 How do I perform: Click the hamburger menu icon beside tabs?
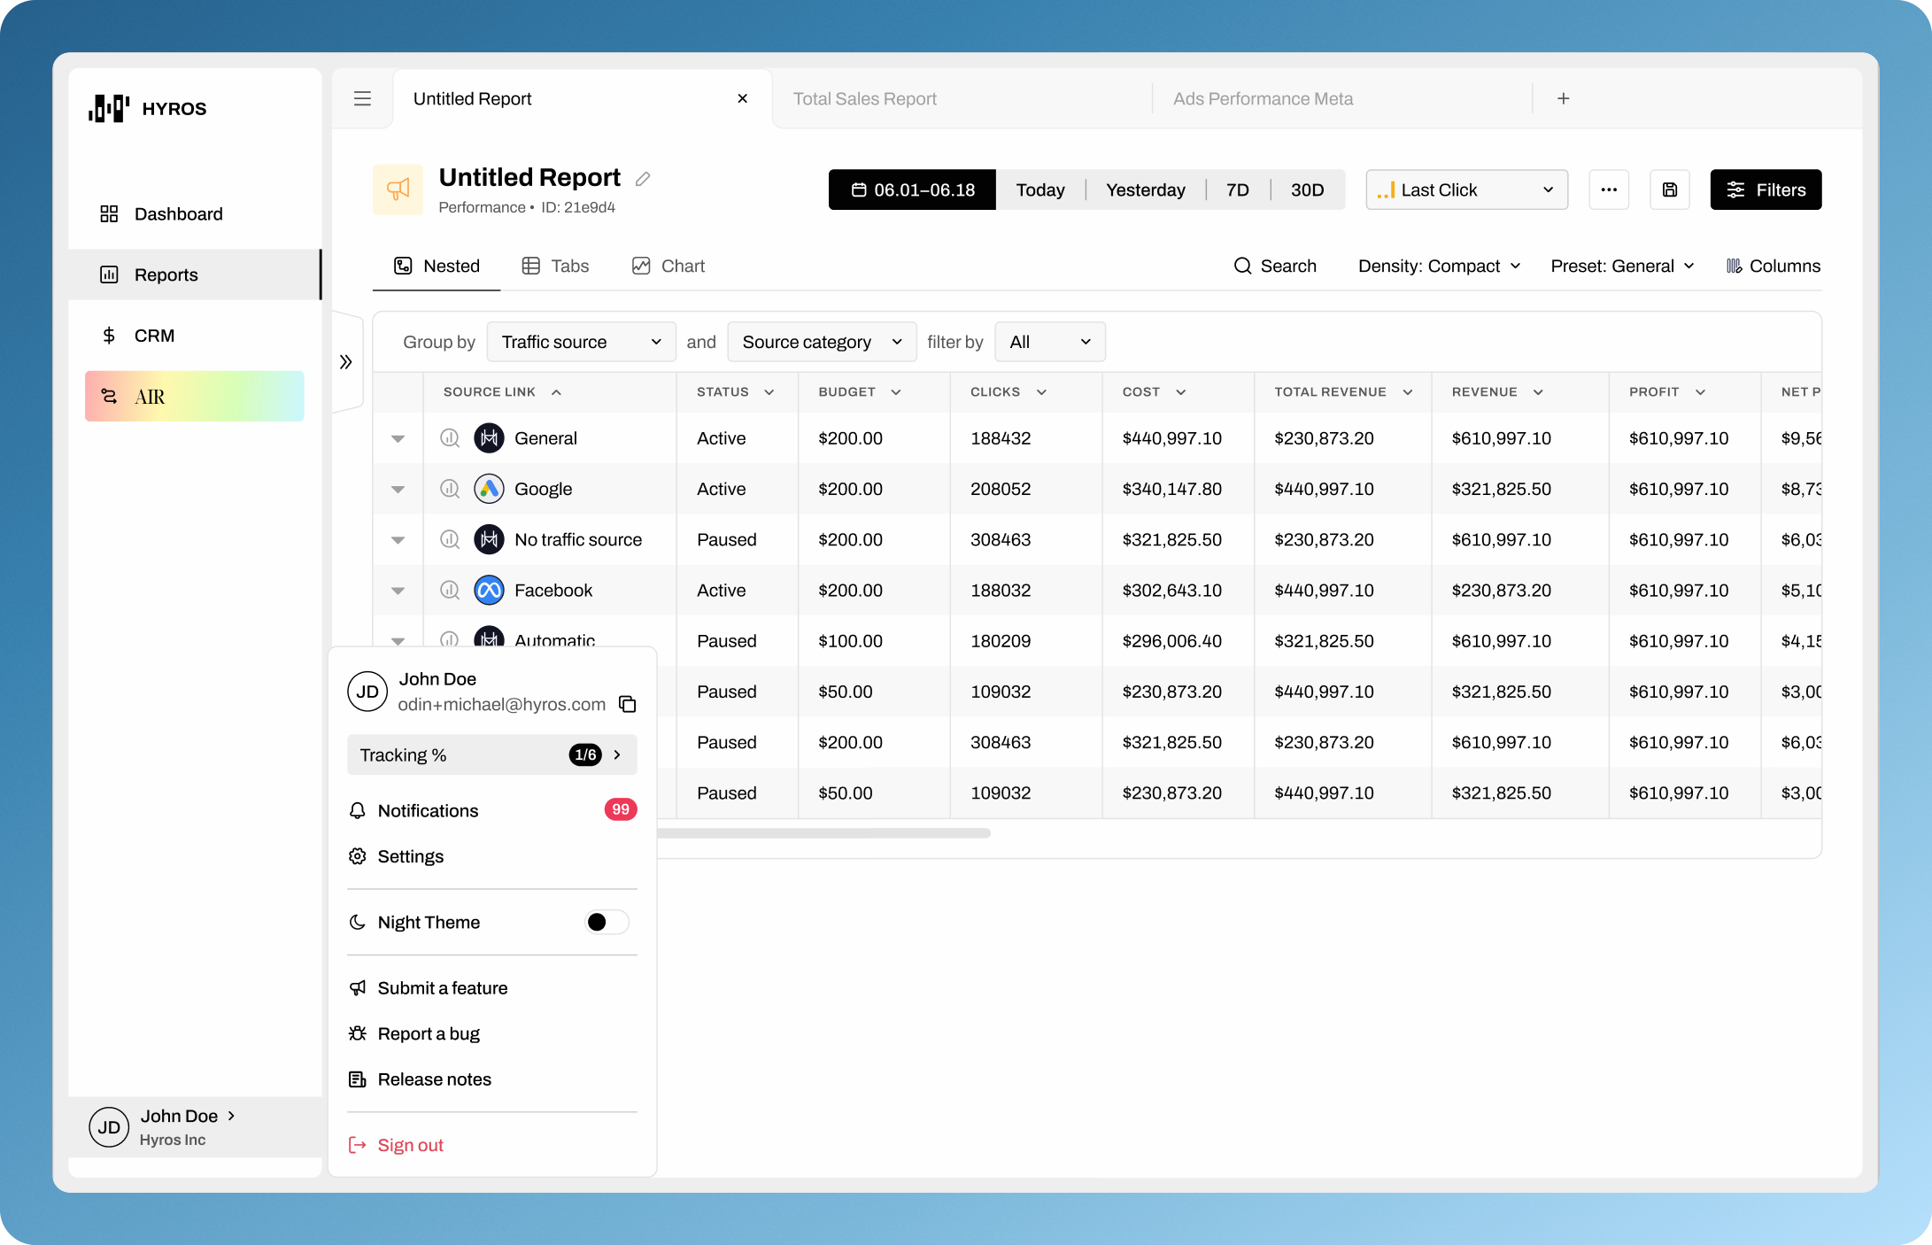tap(362, 98)
